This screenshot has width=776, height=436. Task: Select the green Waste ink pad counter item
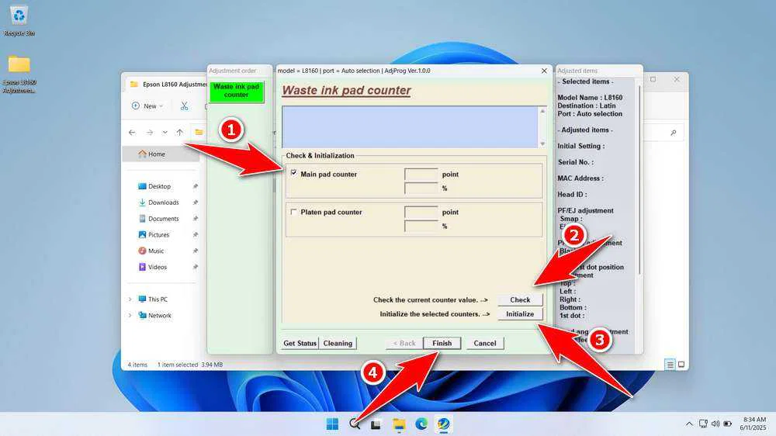click(236, 92)
